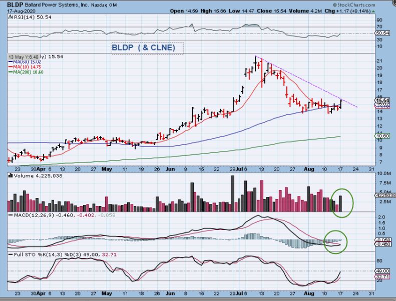This screenshot has height=301, width=396.
Task: Click the Volume 4,225,038 panel label
Action: point(38,175)
